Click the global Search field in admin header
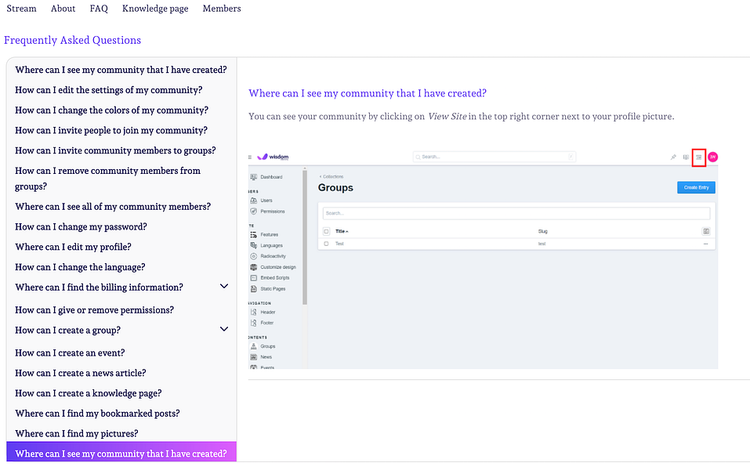 point(494,157)
